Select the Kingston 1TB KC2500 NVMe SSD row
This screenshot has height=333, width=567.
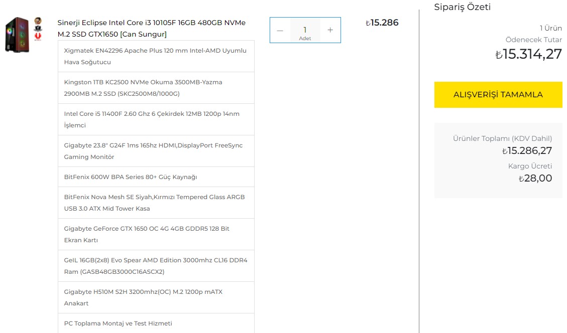pyautogui.click(x=156, y=88)
